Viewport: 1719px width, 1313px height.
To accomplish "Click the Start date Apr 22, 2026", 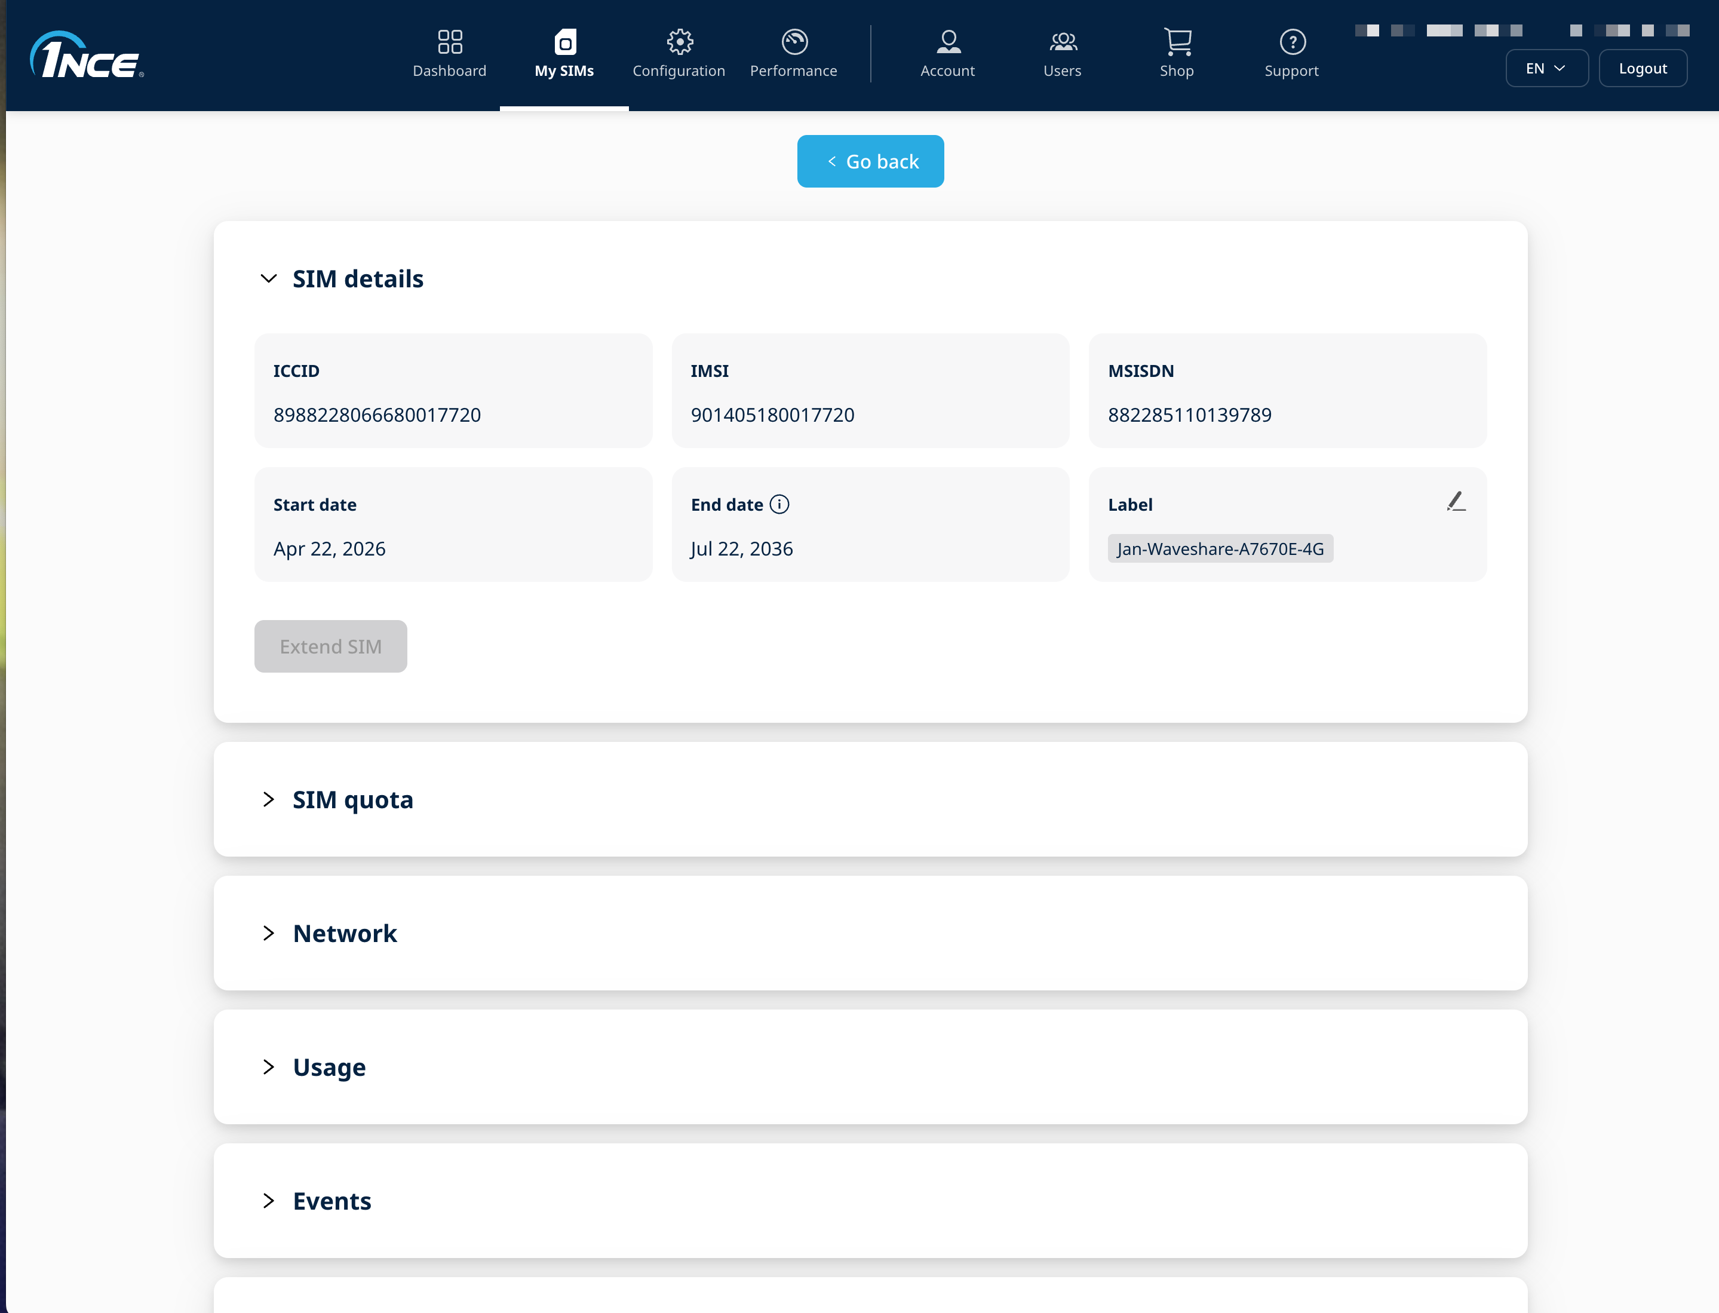I will tap(330, 548).
